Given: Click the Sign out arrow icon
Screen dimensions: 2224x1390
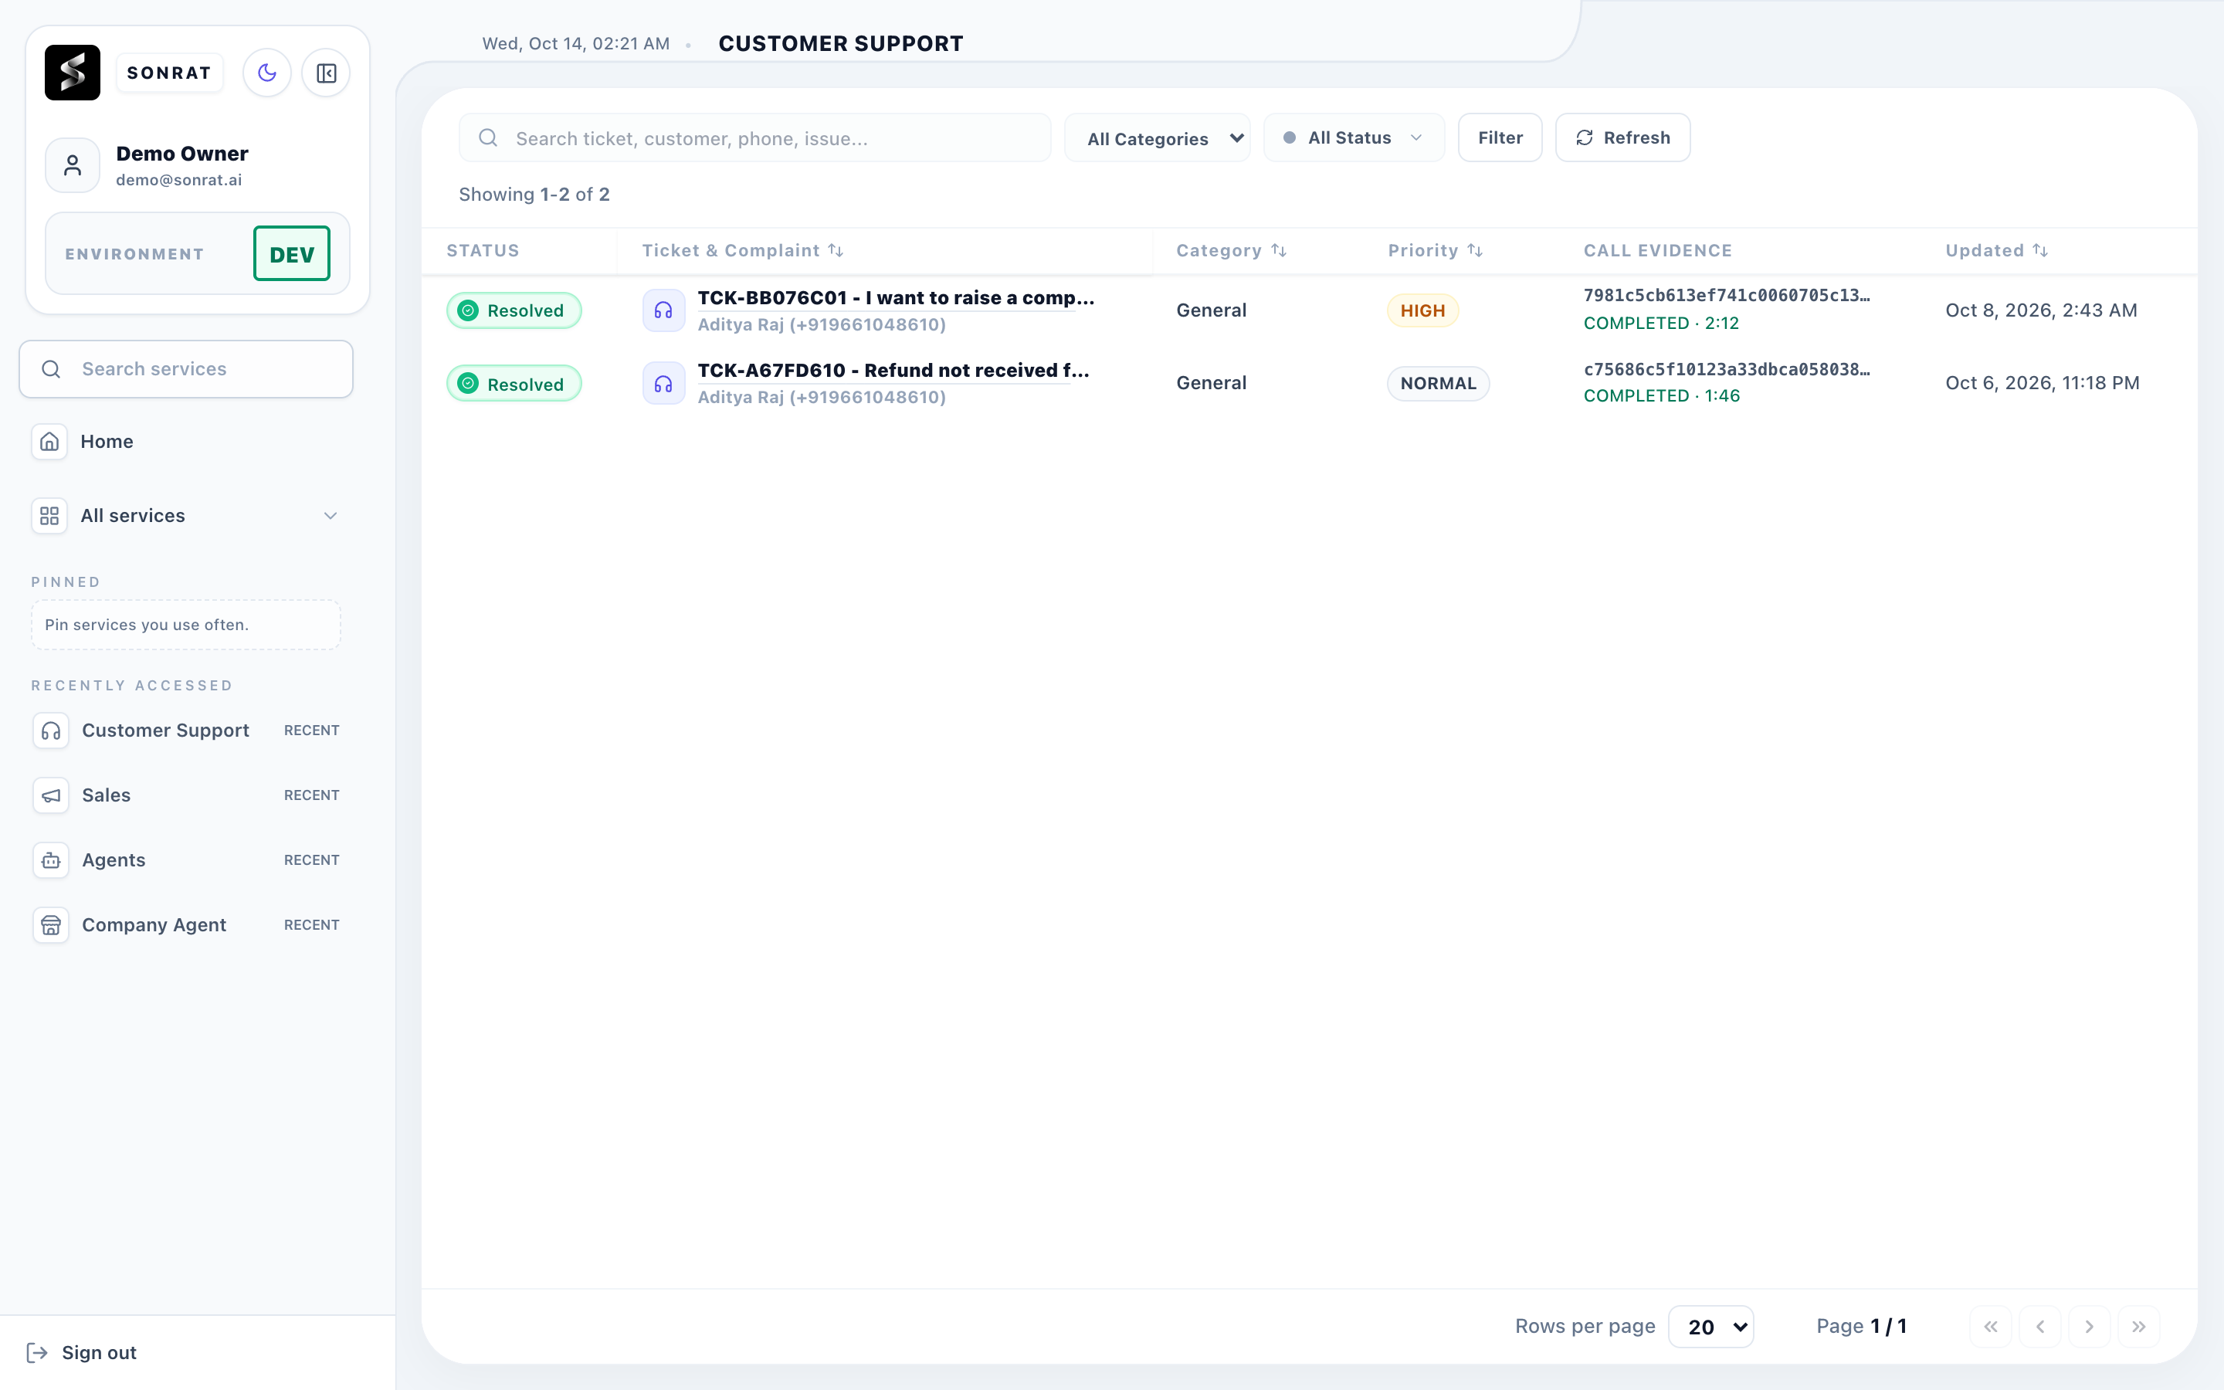Looking at the screenshot, I should pyautogui.click(x=37, y=1352).
